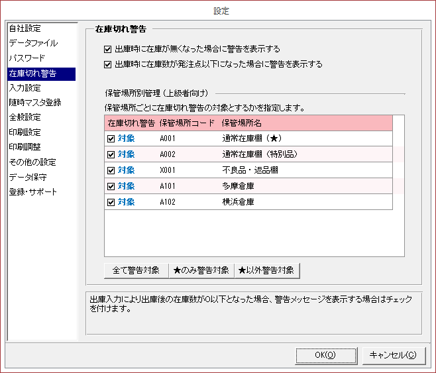The width and height of the screenshot is (436, 373).
Task: Select the 横浜倉庫 name cell
Action: [239, 202]
